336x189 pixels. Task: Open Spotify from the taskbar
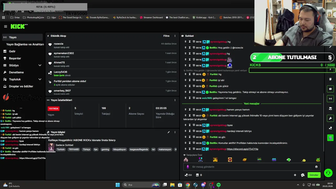(x=219, y=185)
